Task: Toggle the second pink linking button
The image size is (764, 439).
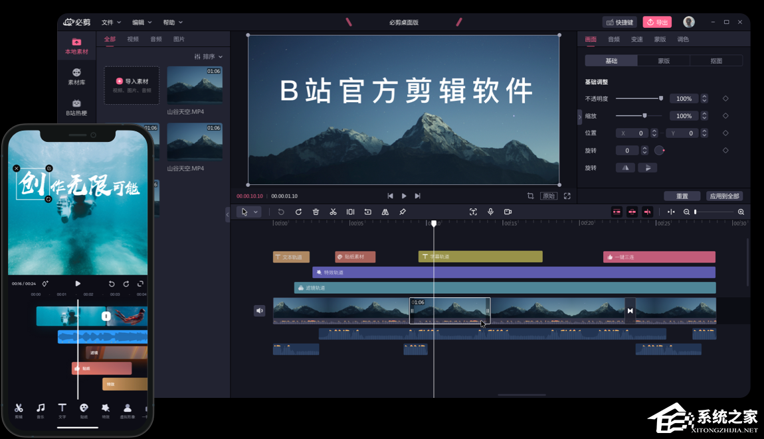Action: coord(632,212)
